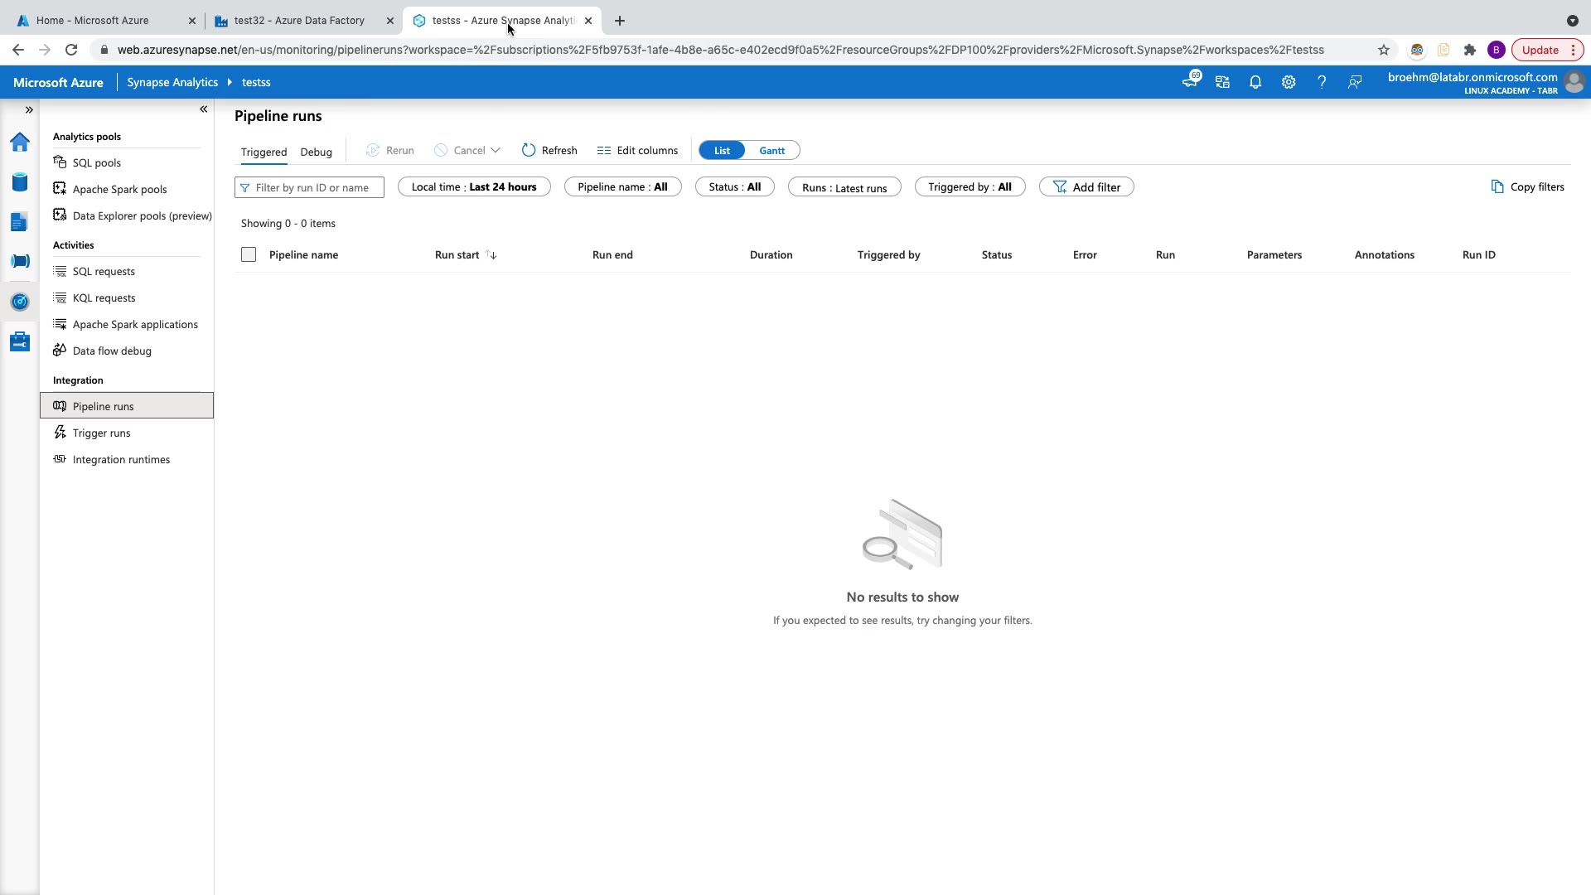This screenshot has height=895, width=1591.
Task: Open the Integrate hub pipeline icon
Action: click(20, 262)
